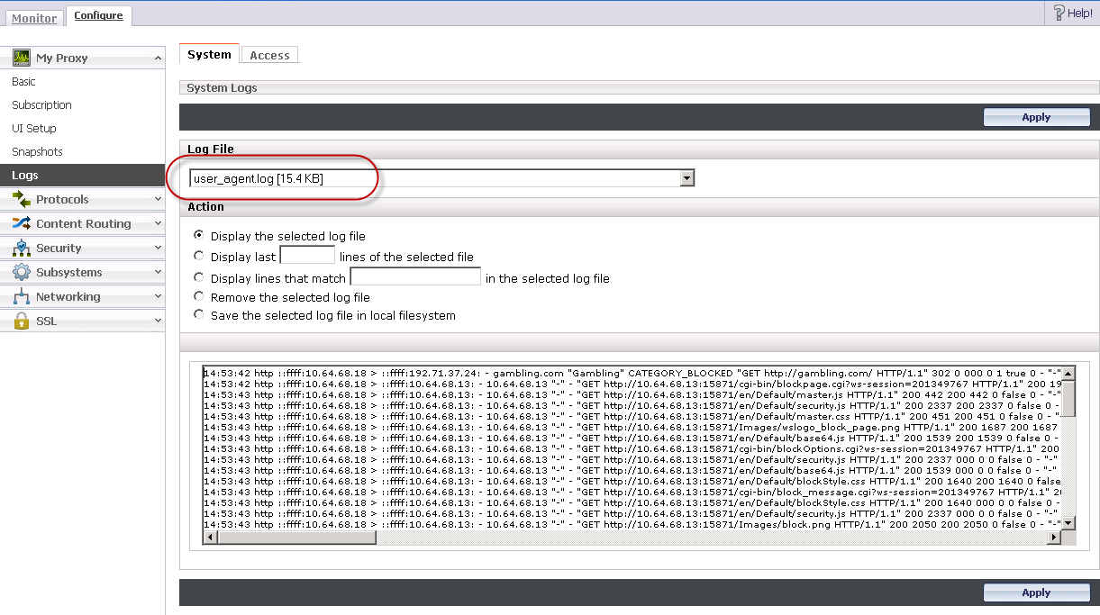The image size is (1100, 615).
Task: Choose "Save the selected log file in local filesystem"
Action: [198, 314]
